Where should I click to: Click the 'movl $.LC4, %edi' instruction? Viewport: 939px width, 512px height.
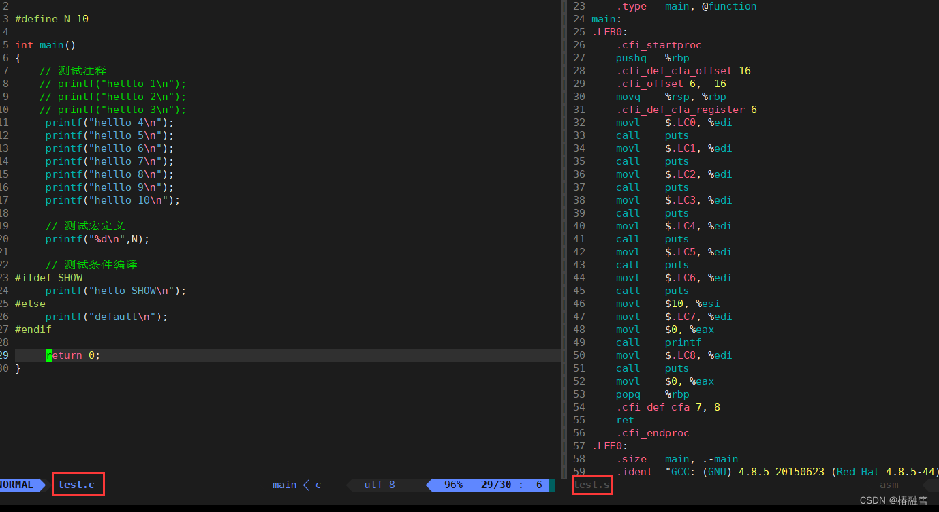[674, 226]
